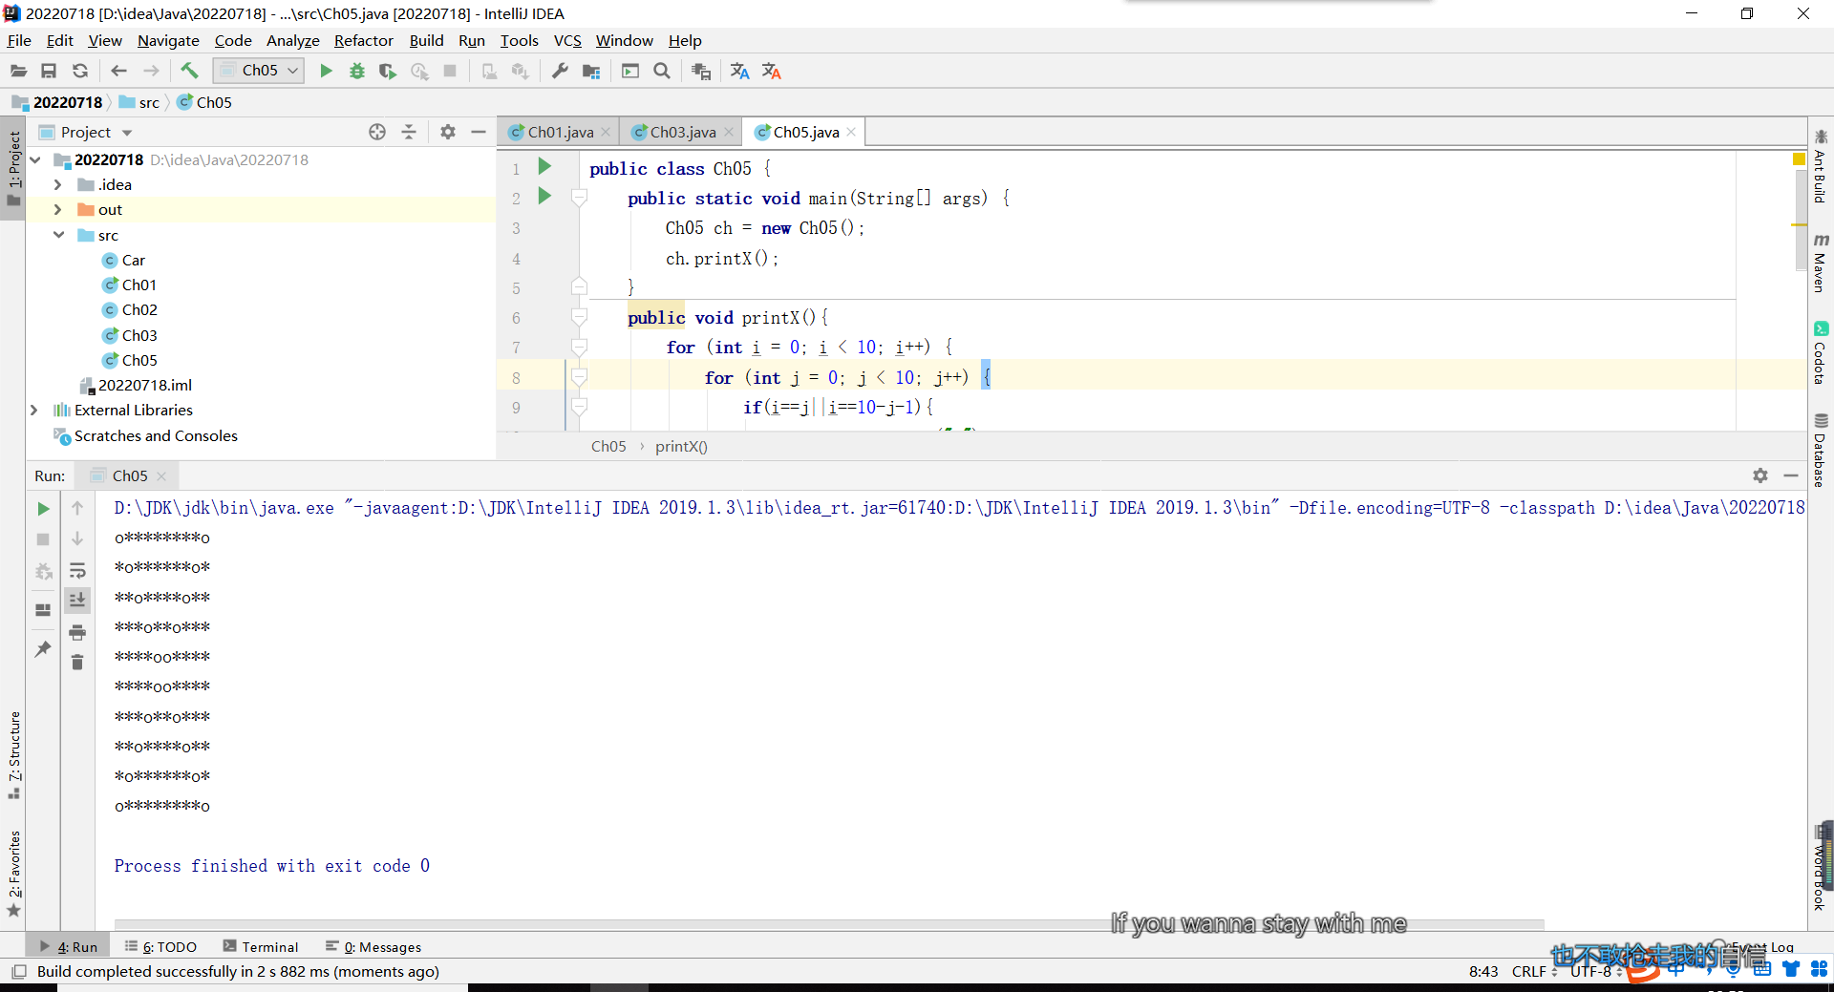Open the Ch05 run configuration dropdown
The width and height of the screenshot is (1834, 992).
[259, 71]
